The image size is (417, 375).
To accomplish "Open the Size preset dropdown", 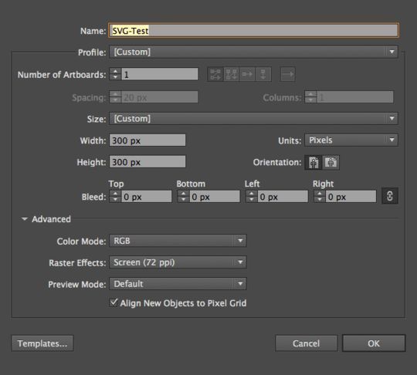I will 253,119.
